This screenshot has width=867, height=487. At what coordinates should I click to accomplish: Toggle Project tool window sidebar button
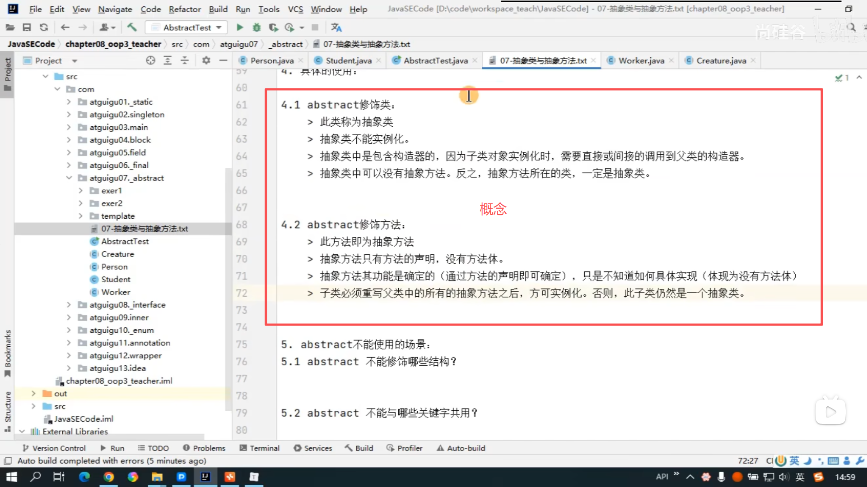(7, 74)
